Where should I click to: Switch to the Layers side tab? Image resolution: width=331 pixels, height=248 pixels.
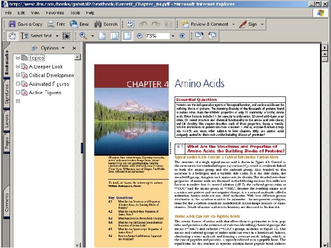coord(6,121)
